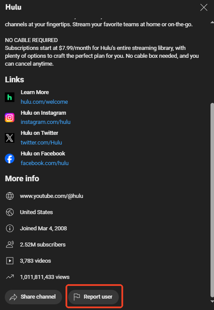
Task: Click the scrollbar down arrow
Action: (x=212, y=302)
